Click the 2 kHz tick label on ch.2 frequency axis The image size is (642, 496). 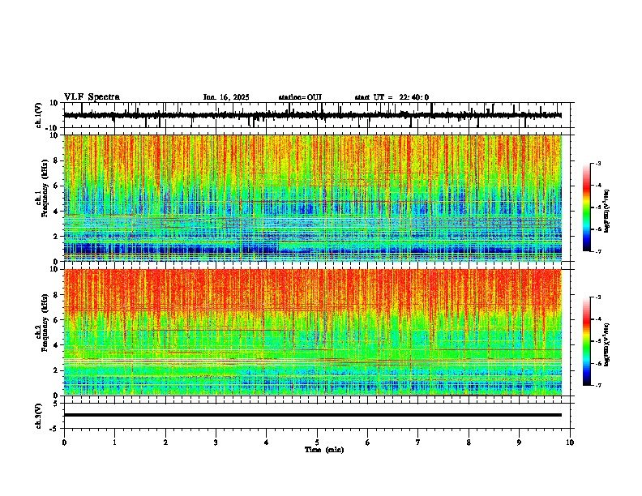point(56,370)
